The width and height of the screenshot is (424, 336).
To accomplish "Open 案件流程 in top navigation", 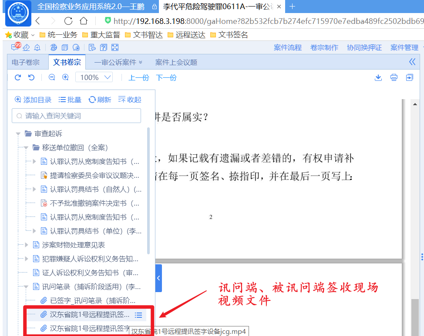I will point(287,47).
